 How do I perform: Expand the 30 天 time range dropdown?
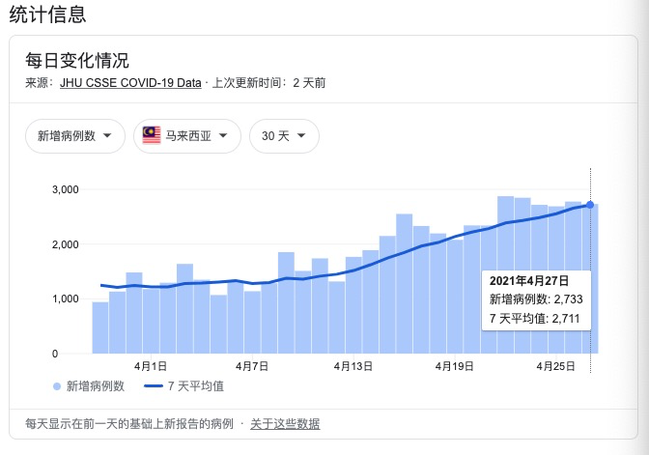tap(284, 136)
